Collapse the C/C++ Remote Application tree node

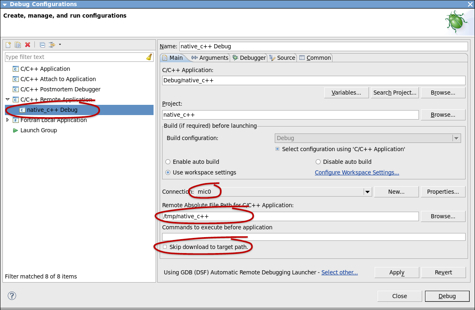[7, 100]
